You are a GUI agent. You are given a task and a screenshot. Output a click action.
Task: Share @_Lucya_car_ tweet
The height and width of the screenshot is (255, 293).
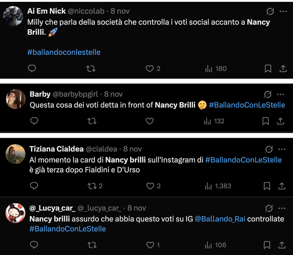click(x=282, y=245)
